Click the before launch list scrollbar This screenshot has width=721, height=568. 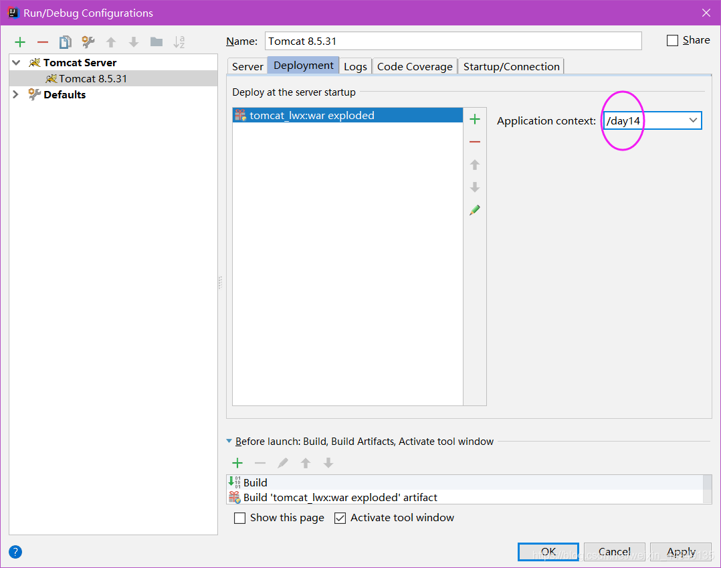coord(707,489)
